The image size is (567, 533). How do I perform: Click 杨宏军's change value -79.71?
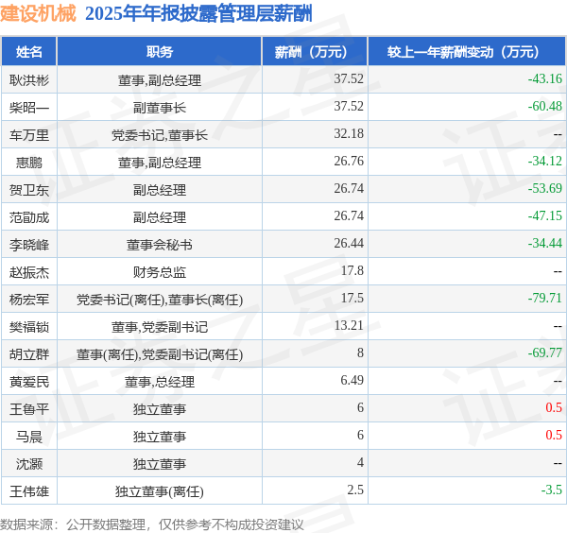(x=545, y=298)
